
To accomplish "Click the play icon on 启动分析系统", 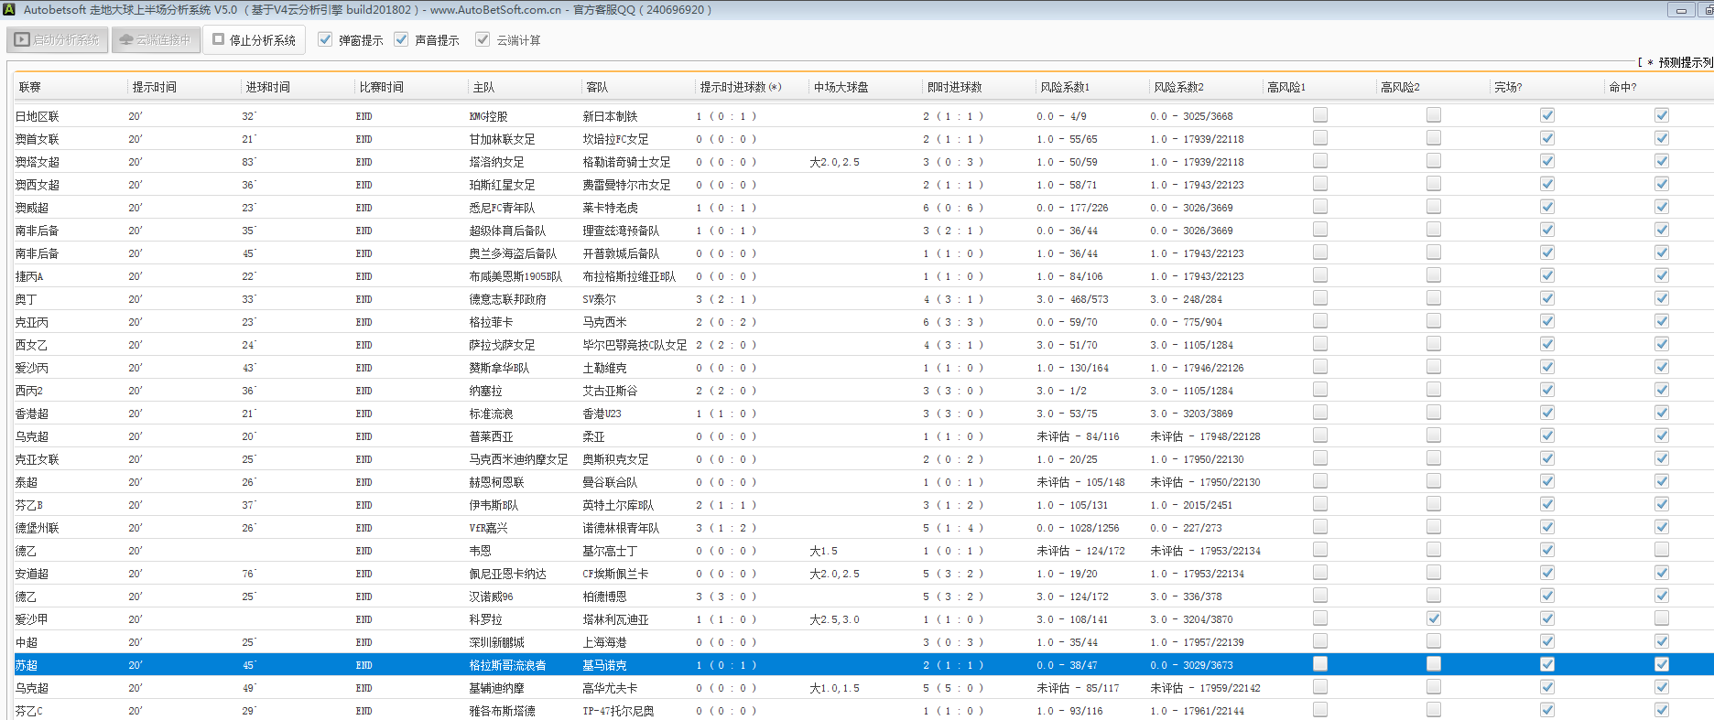I will click(22, 40).
